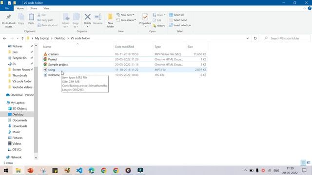Open pics in Quick access

coord(15,52)
